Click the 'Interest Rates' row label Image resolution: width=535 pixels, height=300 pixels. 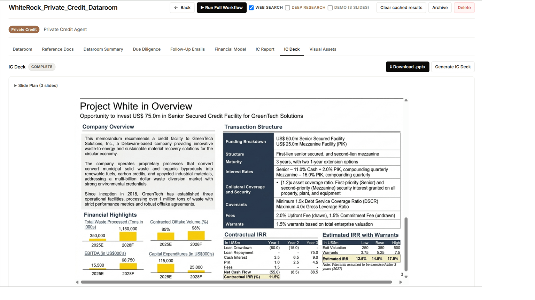tap(239, 172)
